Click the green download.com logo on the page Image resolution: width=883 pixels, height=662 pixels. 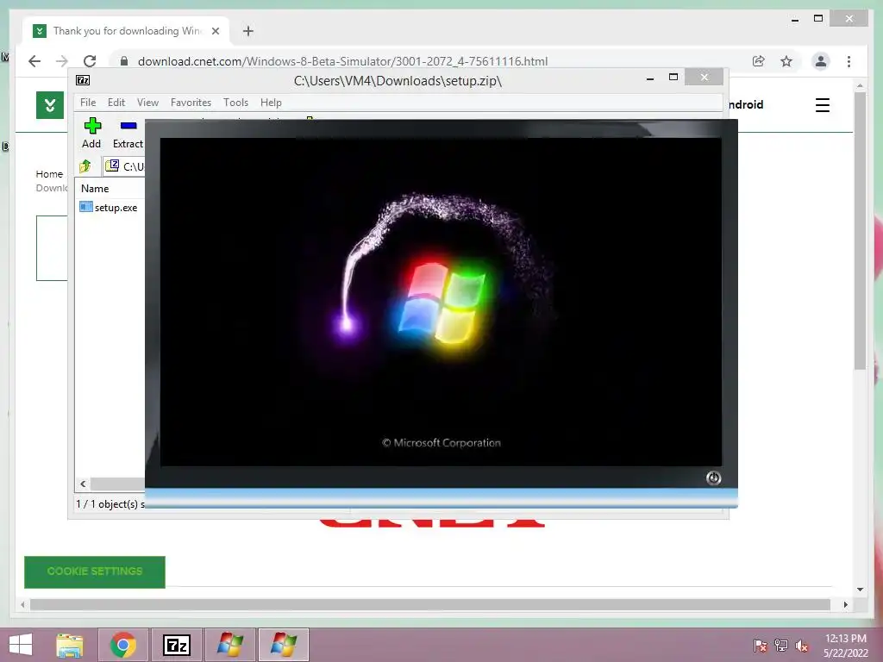(x=49, y=105)
